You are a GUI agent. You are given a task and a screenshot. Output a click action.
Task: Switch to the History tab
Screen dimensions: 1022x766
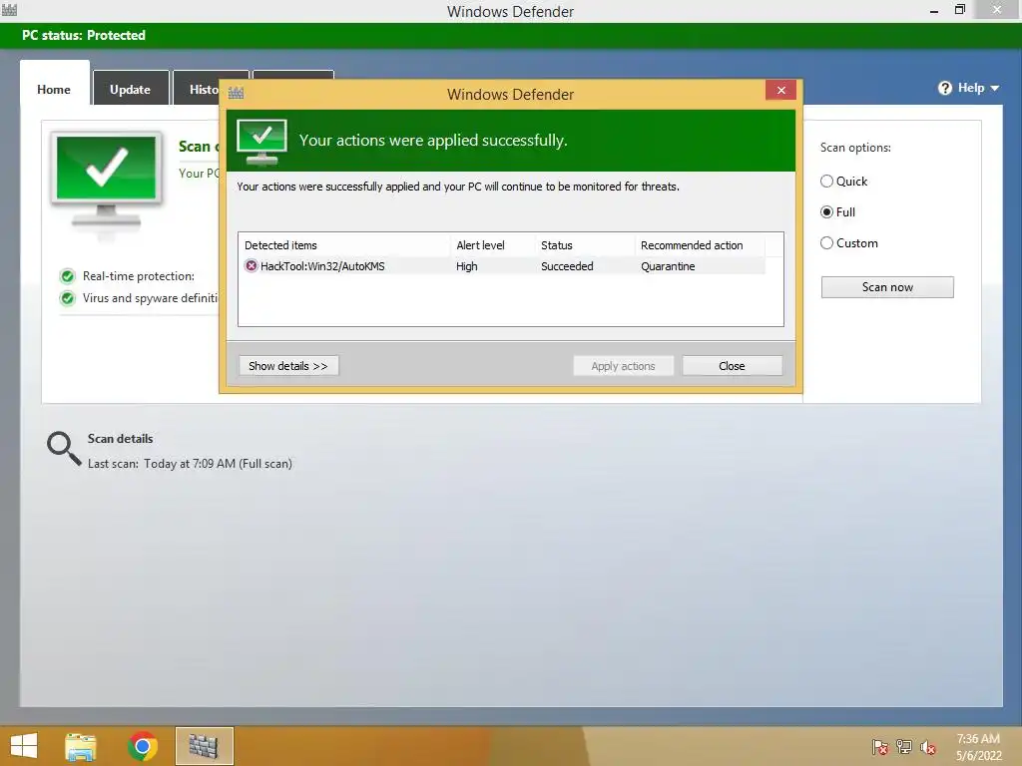[204, 89]
